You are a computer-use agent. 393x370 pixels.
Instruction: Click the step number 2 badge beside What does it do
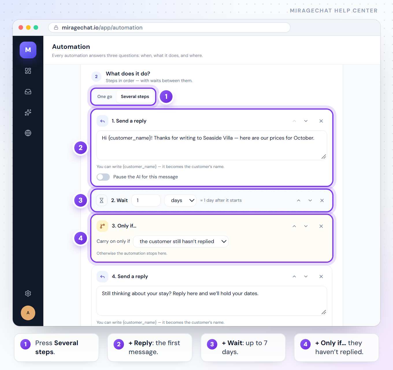pyautogui.click(x=96, y=77)
